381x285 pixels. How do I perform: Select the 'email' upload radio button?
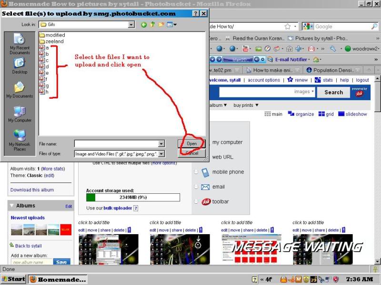(196, 187)
